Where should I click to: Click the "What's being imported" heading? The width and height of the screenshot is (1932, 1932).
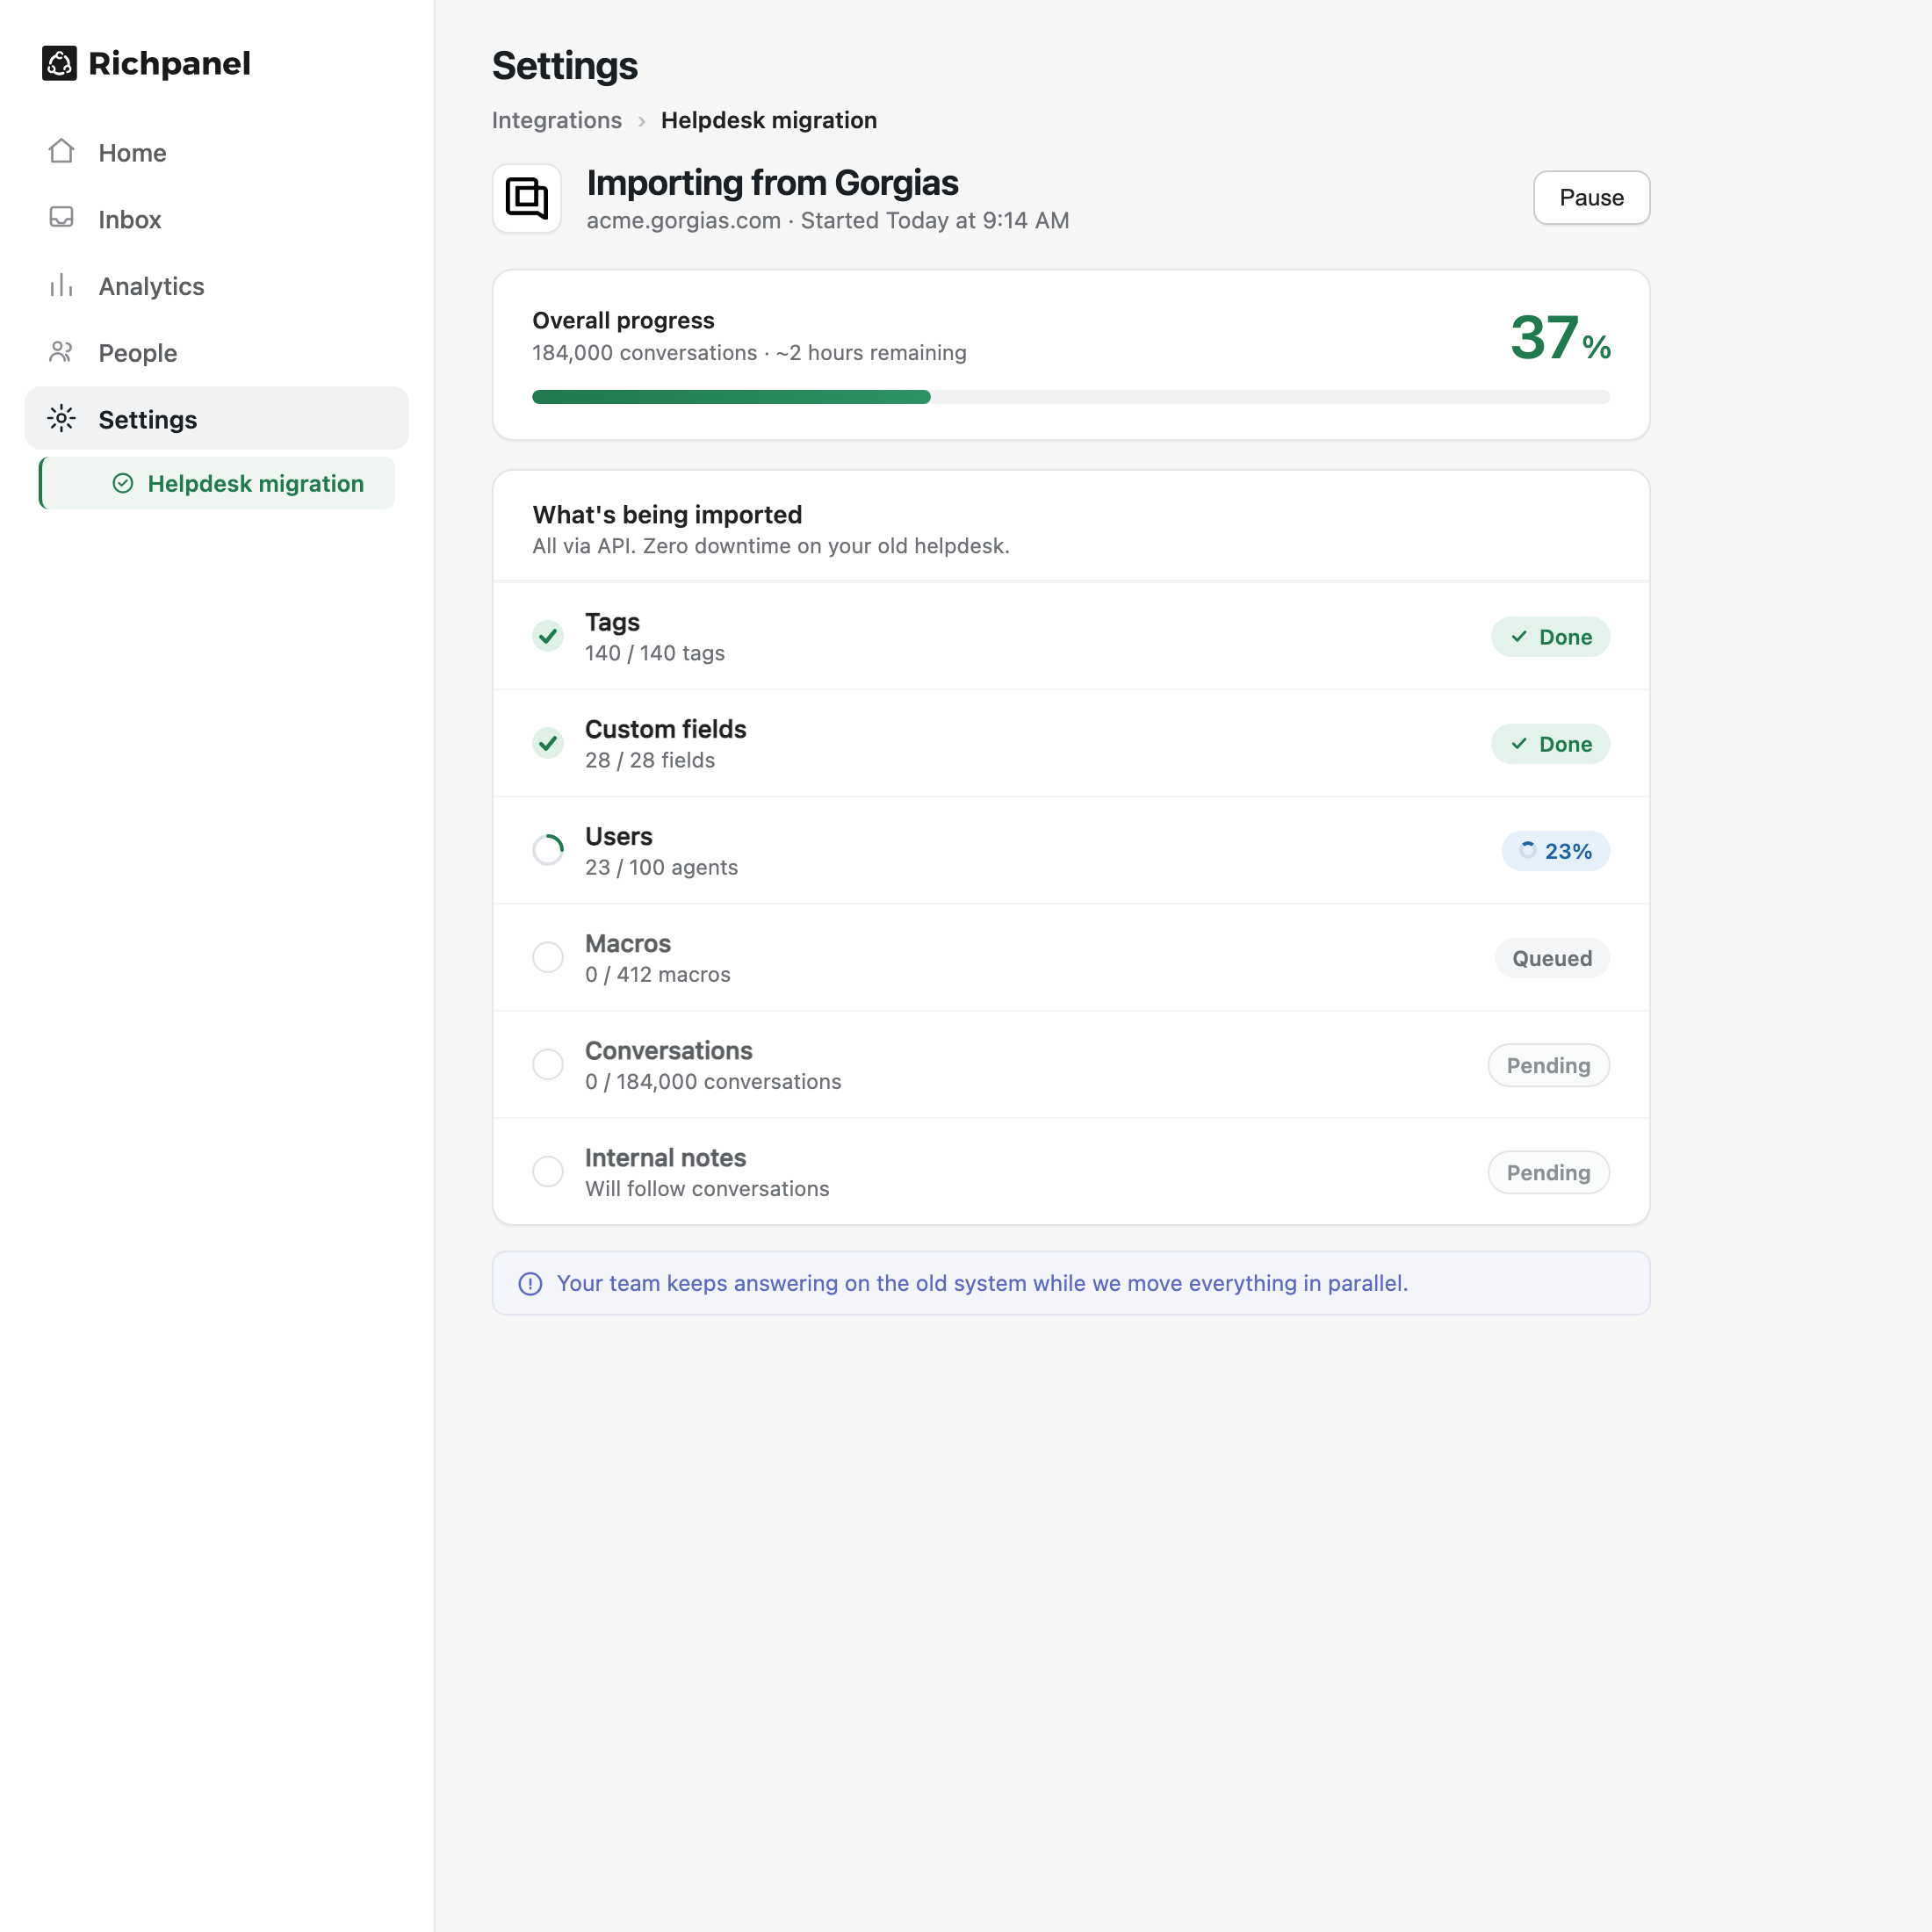[667, 515]
